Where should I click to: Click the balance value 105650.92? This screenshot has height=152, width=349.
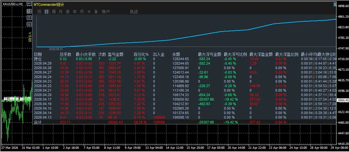[180, 99]
